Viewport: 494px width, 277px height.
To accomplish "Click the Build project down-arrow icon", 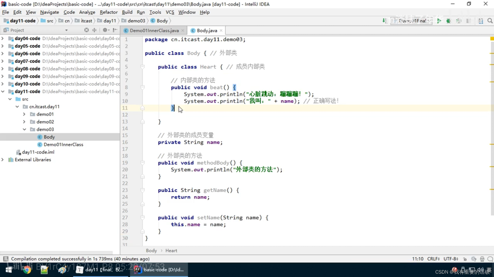I will pyautogui.click(x=384, y=21).
